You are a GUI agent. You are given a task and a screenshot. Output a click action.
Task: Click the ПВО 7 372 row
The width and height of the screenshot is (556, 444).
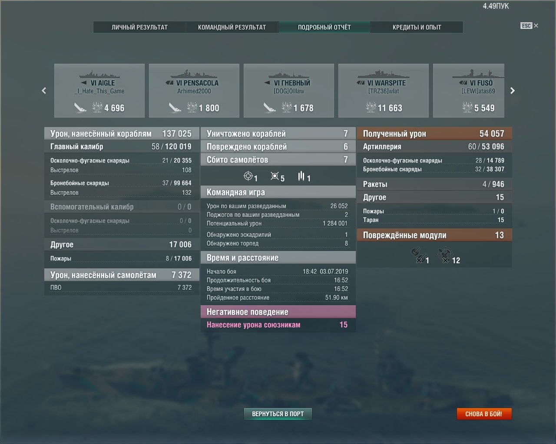[122, 287]
